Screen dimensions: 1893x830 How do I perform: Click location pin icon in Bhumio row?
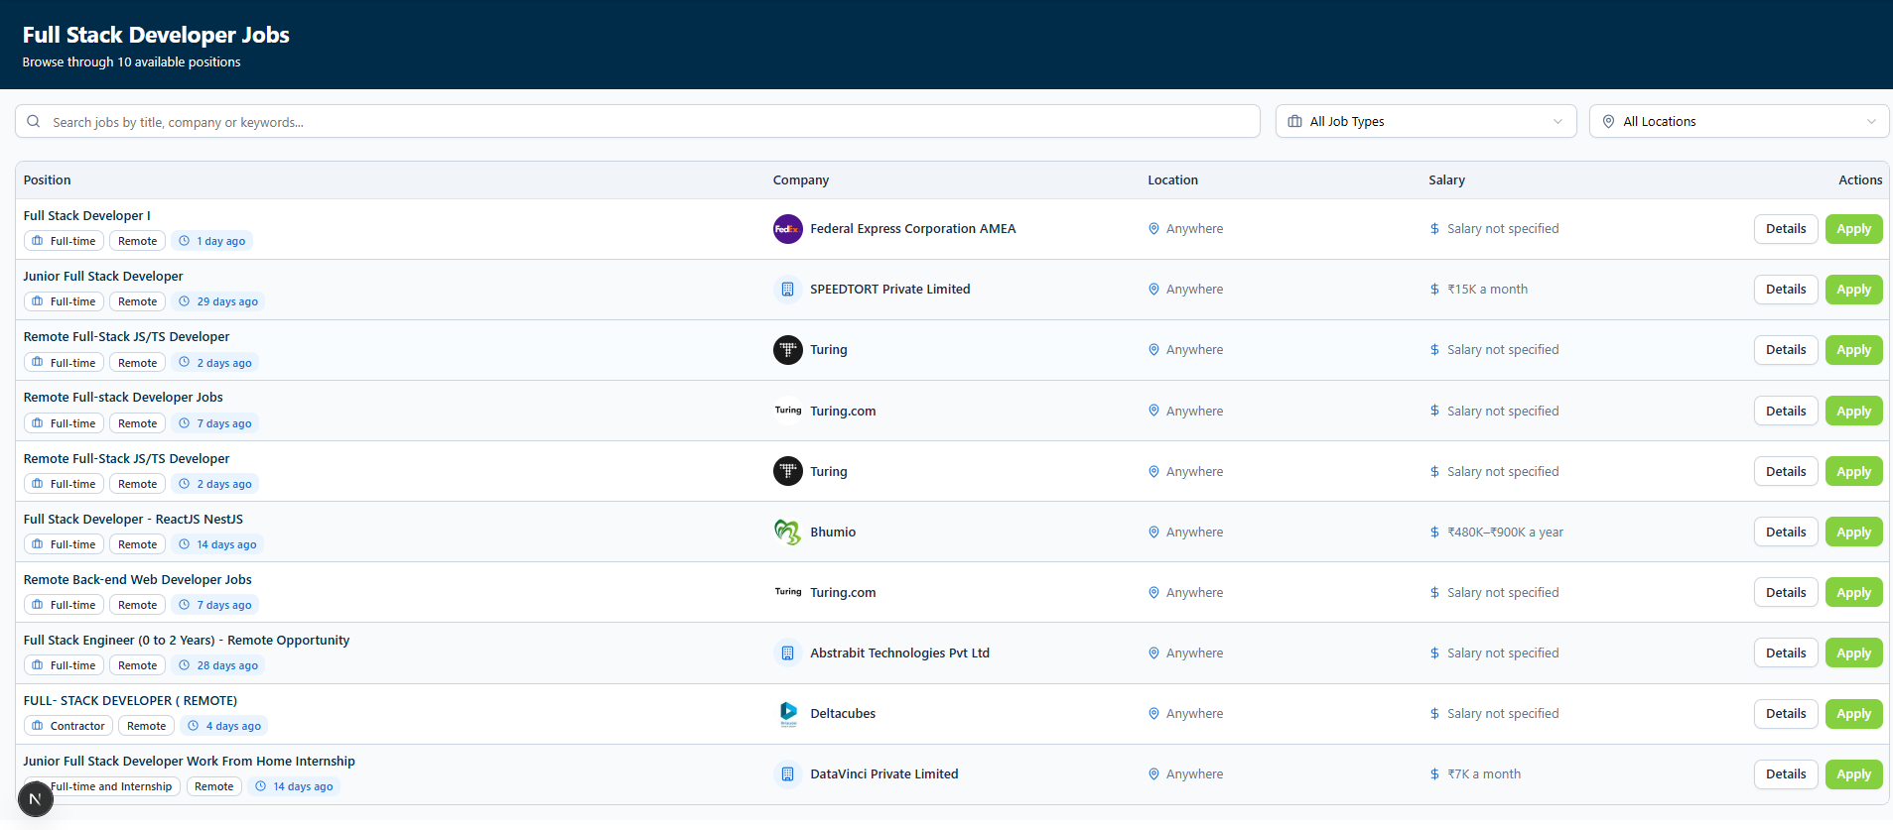pos(1153,533)
